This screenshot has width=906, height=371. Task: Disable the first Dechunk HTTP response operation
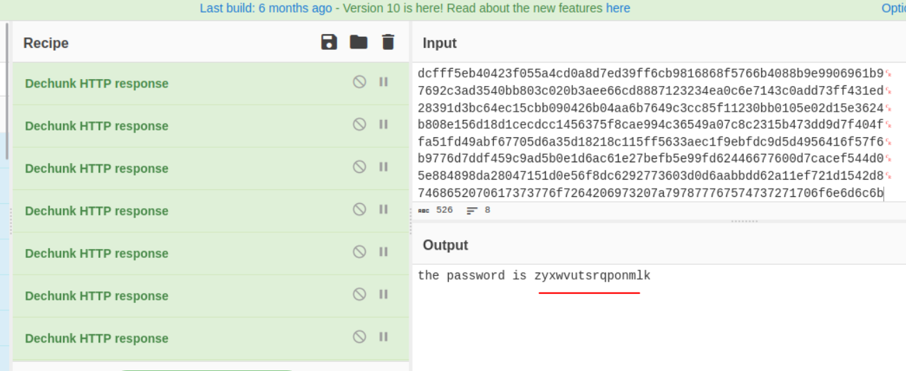[x=359, y=82]
